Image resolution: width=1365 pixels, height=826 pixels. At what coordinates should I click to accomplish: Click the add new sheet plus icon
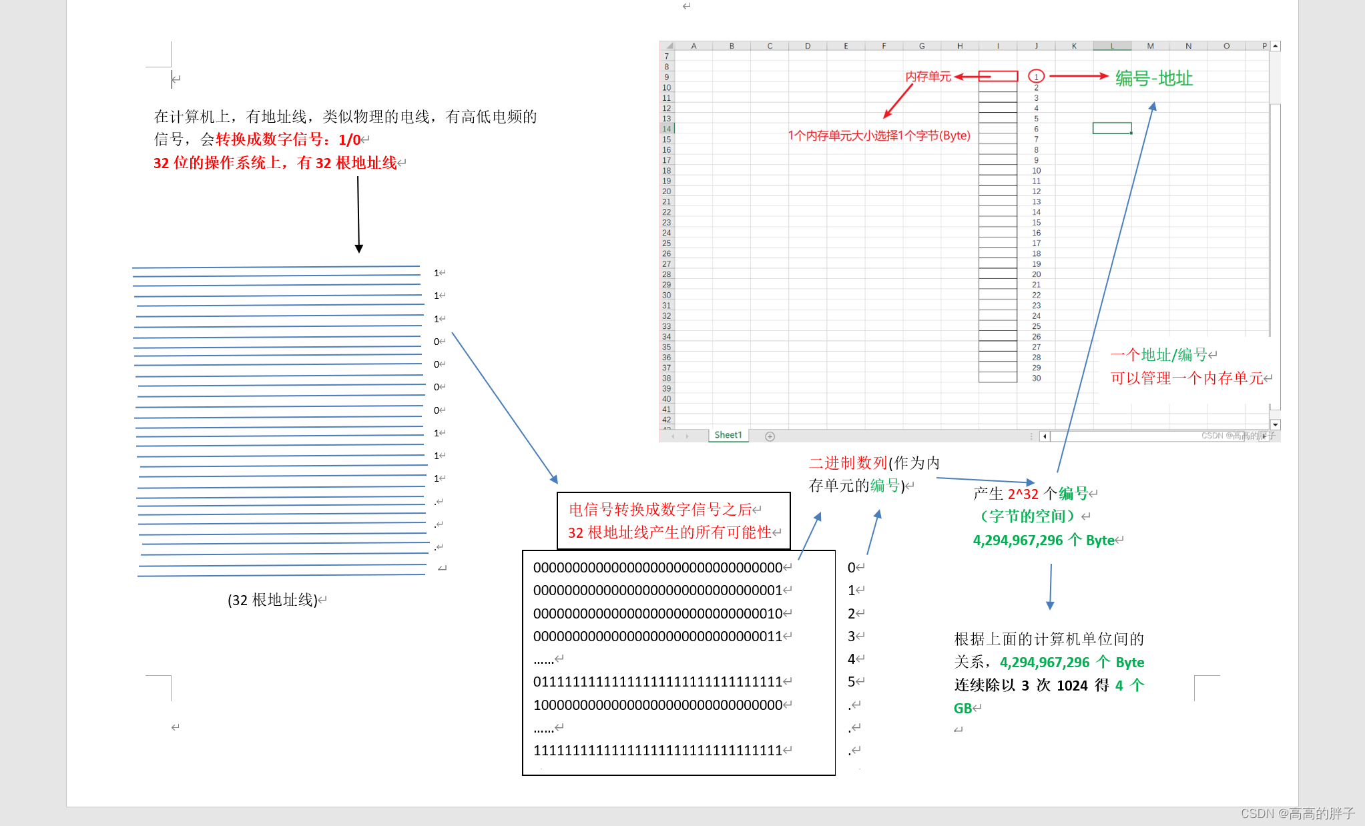(770, 436)
